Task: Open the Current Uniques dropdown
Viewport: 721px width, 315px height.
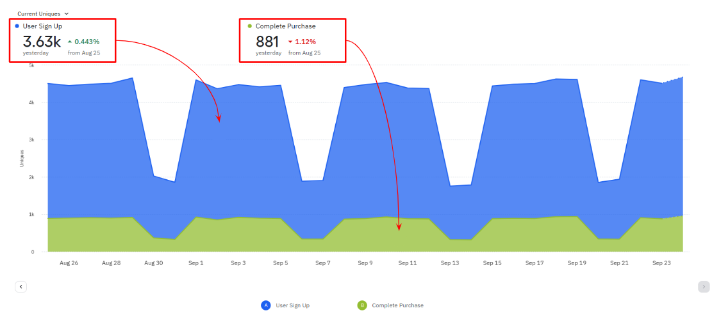Action: click(43, 13)
